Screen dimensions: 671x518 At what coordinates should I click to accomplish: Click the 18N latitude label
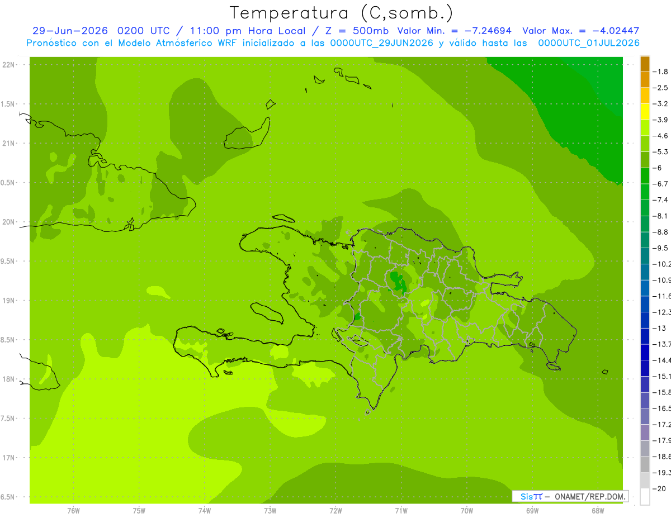click(x=8, y=379)
